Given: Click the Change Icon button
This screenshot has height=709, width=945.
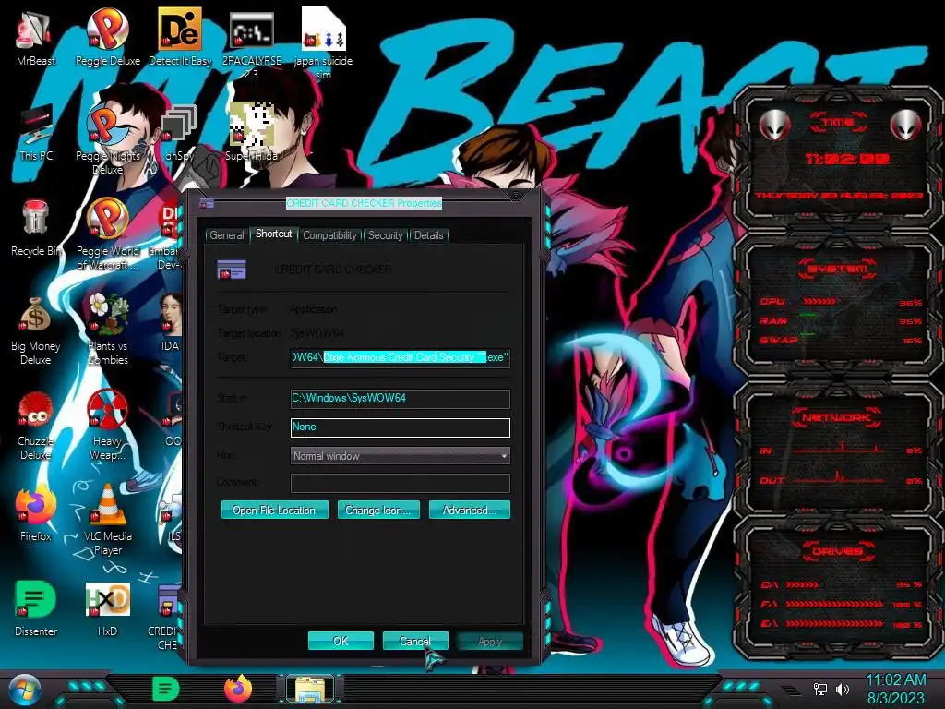Looking at the screenshot, I should tap(377, 510).
